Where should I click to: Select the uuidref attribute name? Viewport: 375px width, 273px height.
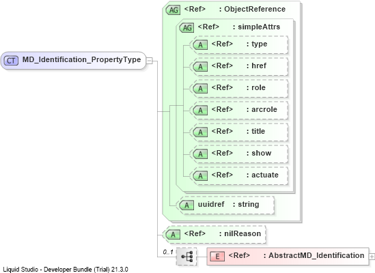(211, 204)
